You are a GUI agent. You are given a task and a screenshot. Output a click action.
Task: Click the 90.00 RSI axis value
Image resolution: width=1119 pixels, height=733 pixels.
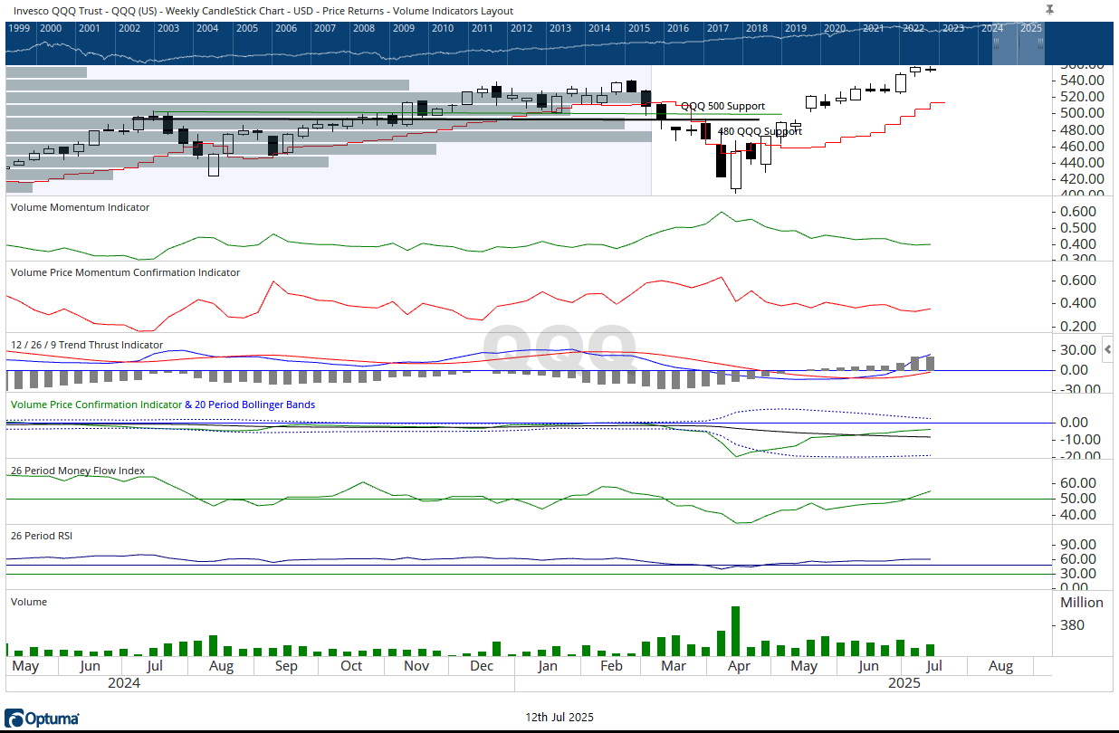1079,545
